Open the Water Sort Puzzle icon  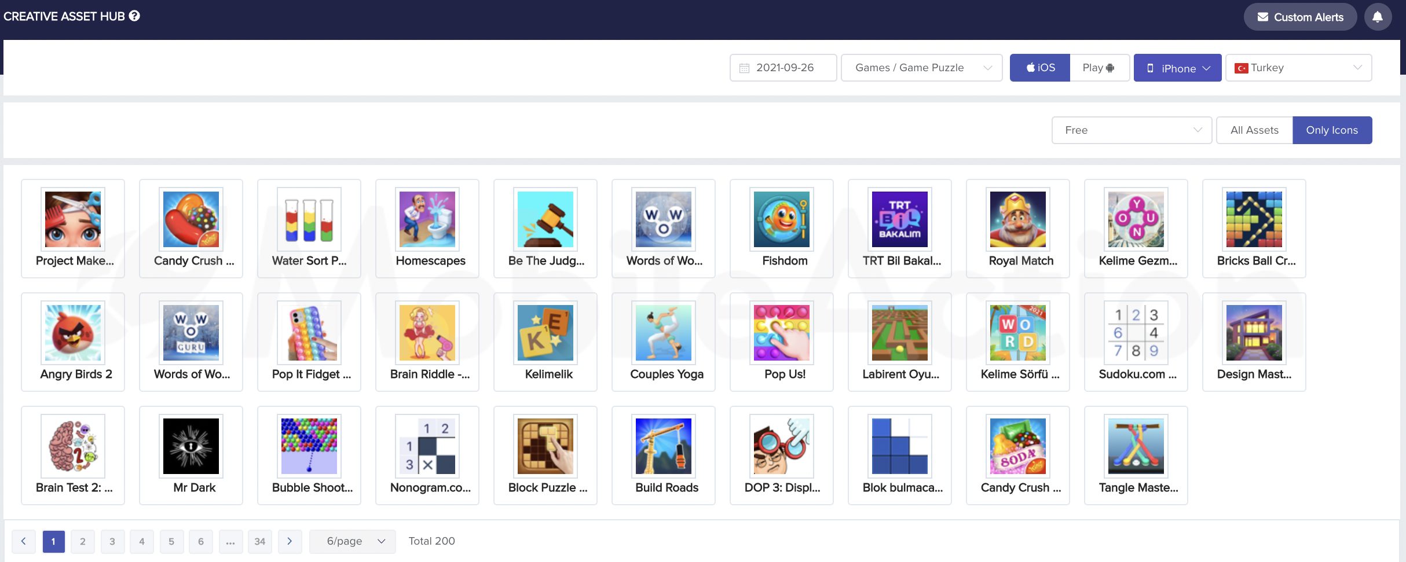click(x=309, y=219)
